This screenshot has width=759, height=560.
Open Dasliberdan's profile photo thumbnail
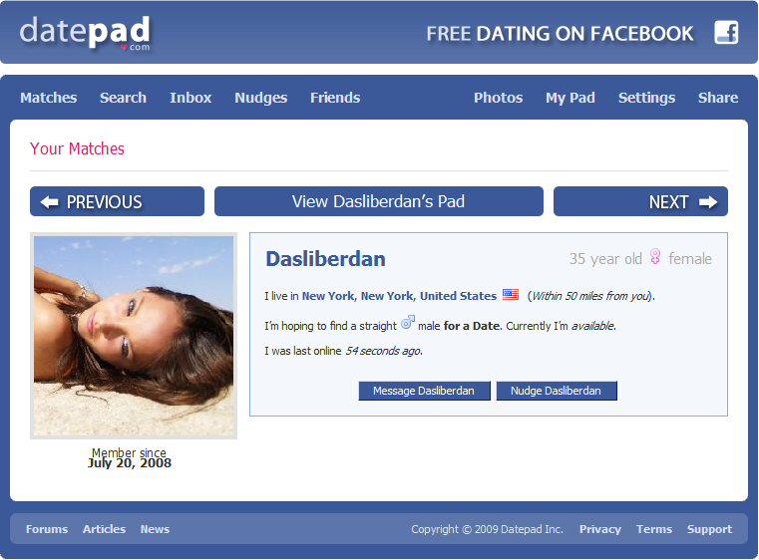pyautogui.click(x=134, y=336)
